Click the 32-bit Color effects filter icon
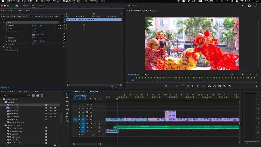Image resolution: width=261 pixels, height=147 pixels. pyautogui.click(x=38, y=95)
